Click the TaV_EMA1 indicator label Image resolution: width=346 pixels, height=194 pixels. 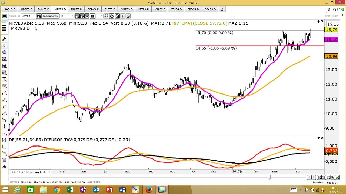[199, 23]
